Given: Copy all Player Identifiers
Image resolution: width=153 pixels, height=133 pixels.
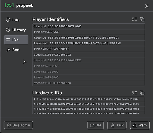Looking at the screenshot, I should tap(142, 19).
